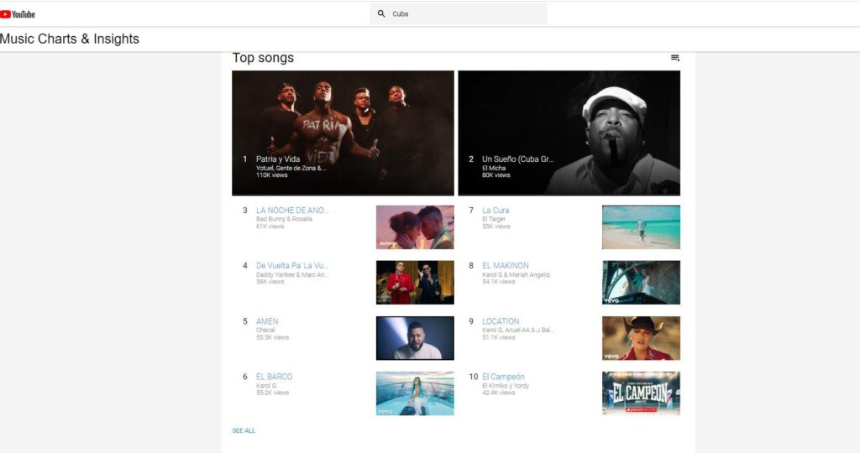This screenshot has height=453, width=860.
Task: Select the EL MAKINON song title
Action: pos(505,266)
